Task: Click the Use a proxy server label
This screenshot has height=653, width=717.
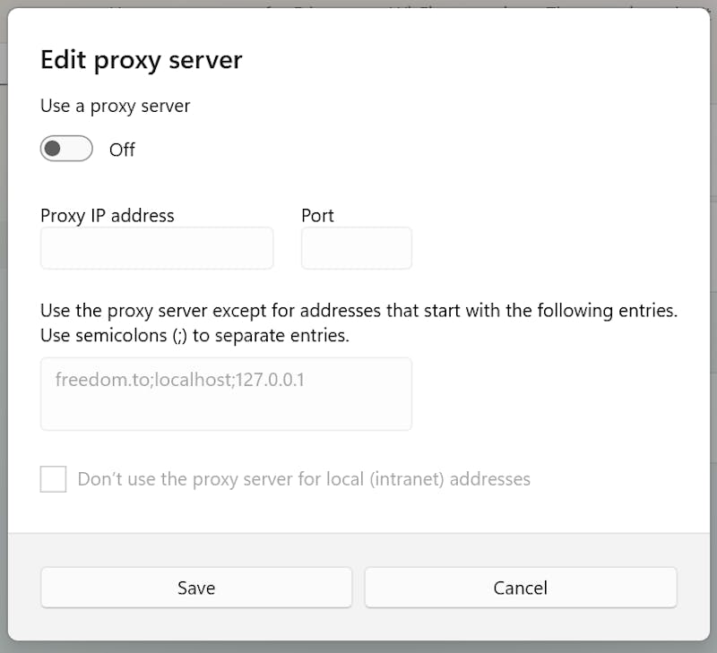Action: point(116,106)
